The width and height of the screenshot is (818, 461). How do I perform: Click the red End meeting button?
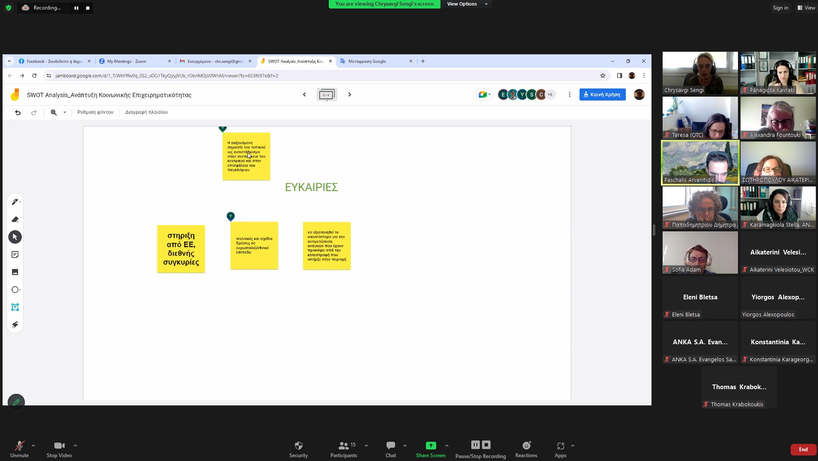point(803,449)
